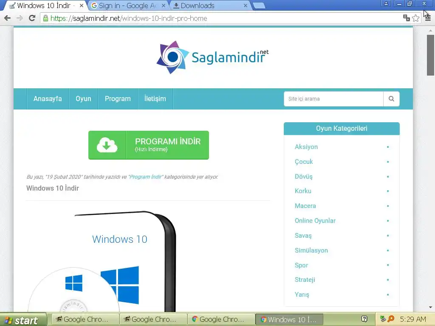Open the Dövüş game category

(303, 177)
